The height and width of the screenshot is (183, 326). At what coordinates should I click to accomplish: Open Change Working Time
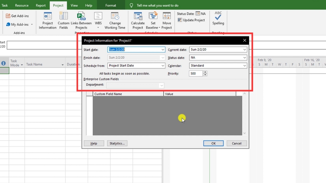click(x=115, y=21)
